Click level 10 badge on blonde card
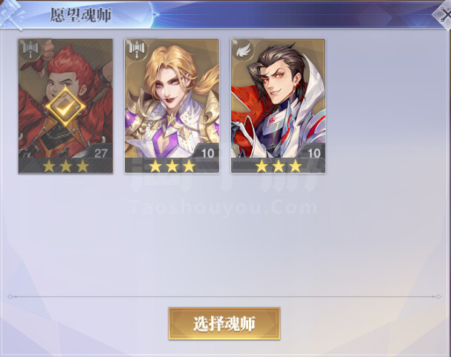Image resolution: width=451 pixels, height=357 pixels. coord(207,153)
